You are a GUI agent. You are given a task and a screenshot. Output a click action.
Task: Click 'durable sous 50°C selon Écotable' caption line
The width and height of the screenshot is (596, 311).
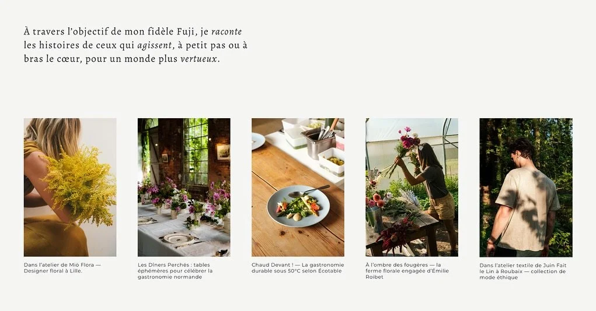pyautogui.click(x=297, y=271)
